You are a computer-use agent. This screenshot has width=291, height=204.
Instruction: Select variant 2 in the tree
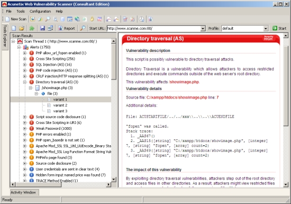pyautogui.click(x=60, y=105)
